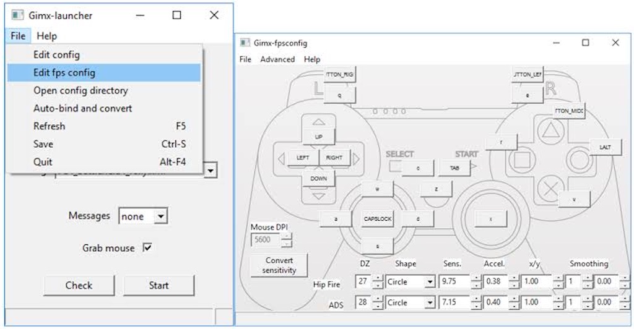Open the ADS Shape dropdown
This screenshot has width=634, height=329.
(x=410, y=302)
